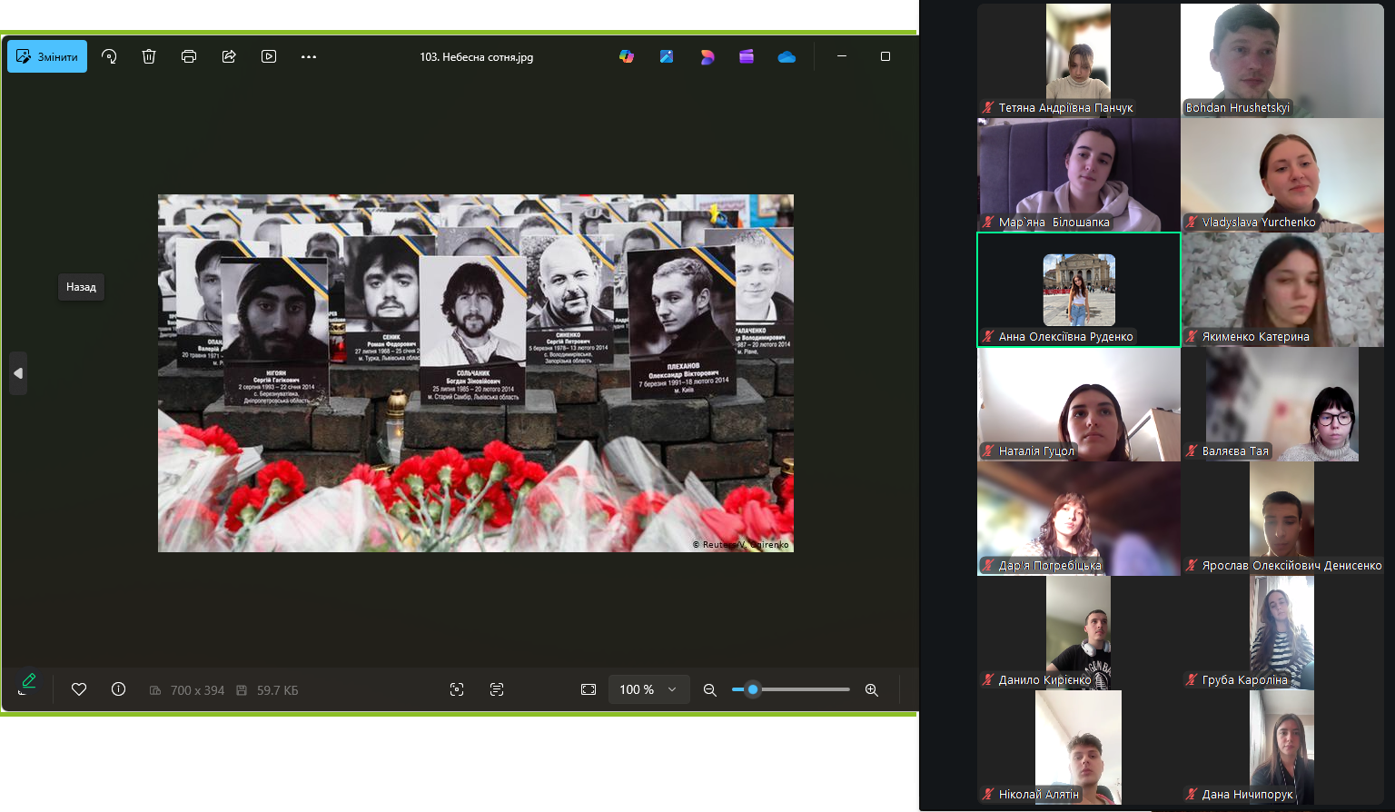Click the image dimensions 700 x 394

coord(197,690)
